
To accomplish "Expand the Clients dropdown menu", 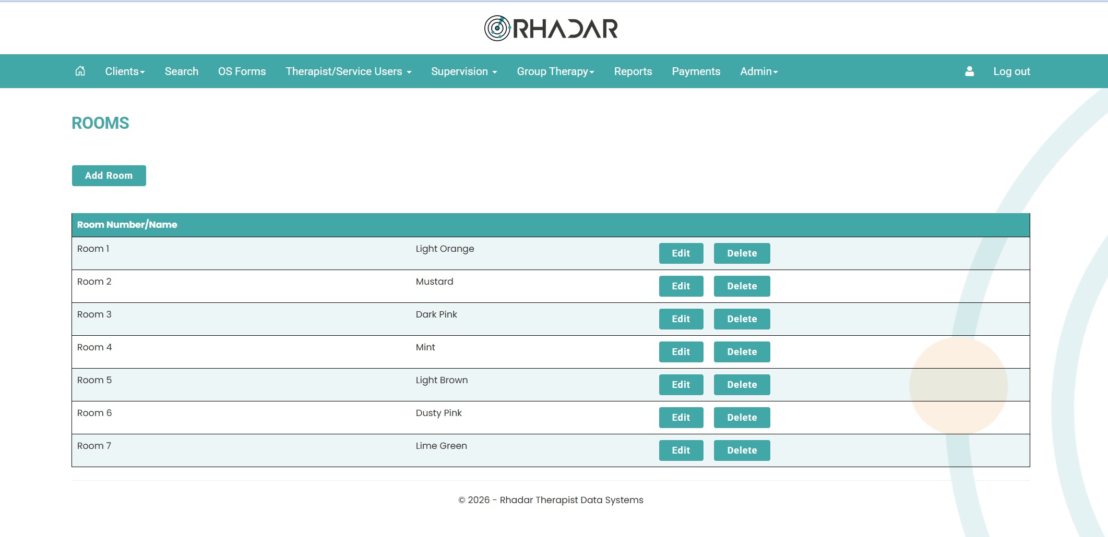I will pyautogui.click(x=125, y=71).
